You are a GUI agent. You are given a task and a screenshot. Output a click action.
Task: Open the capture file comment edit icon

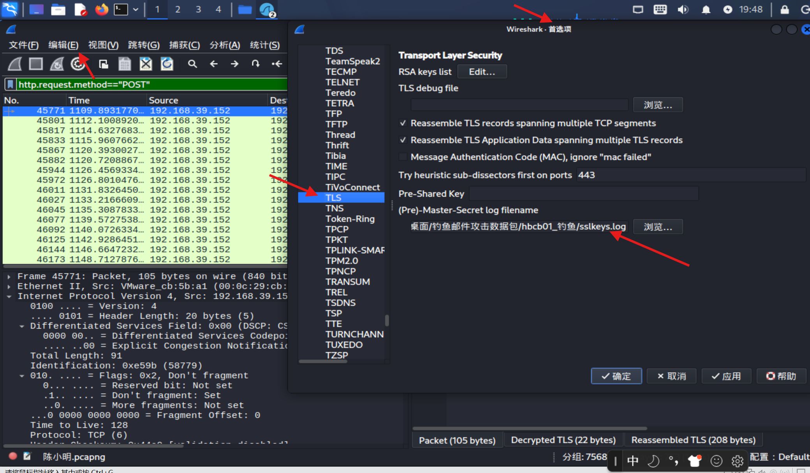tap(27, 456)
